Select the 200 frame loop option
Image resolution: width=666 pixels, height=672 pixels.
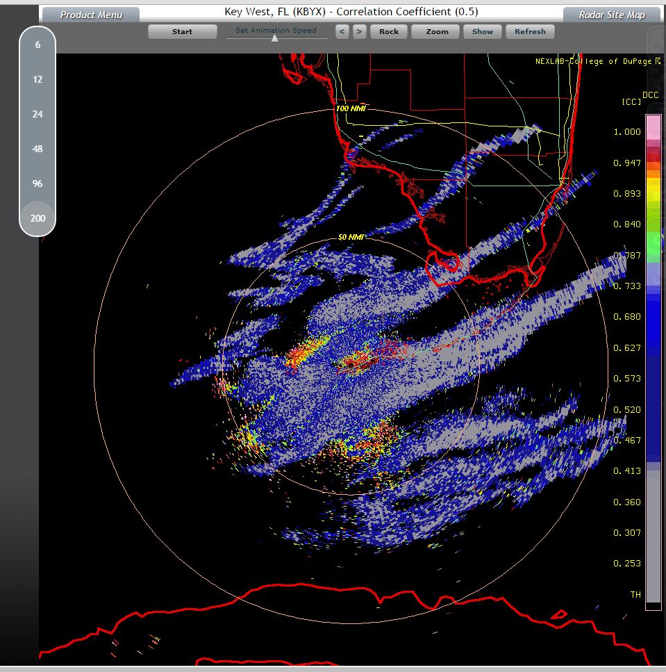38,218
